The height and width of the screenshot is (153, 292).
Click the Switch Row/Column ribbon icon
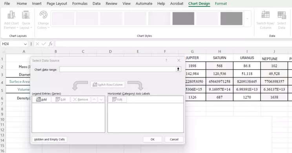[265, 20]
